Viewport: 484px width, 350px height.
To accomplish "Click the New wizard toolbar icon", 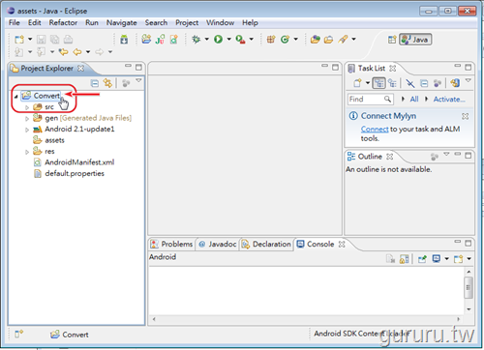I will click(19, 40).
